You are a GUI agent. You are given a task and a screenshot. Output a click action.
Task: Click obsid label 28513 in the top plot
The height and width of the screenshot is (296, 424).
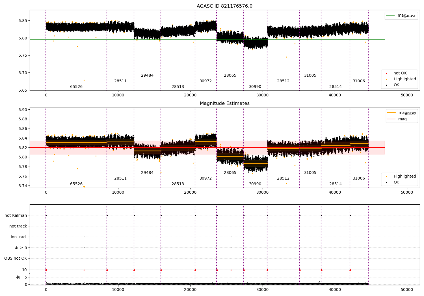(178, 87)
